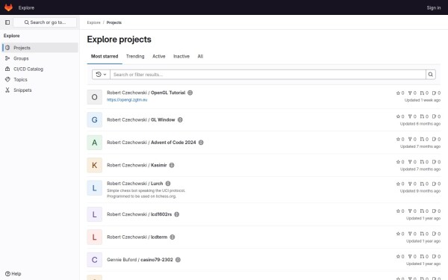
Task: Click the globe icon next to lcd1602rs
Action: tap(177, 214)
